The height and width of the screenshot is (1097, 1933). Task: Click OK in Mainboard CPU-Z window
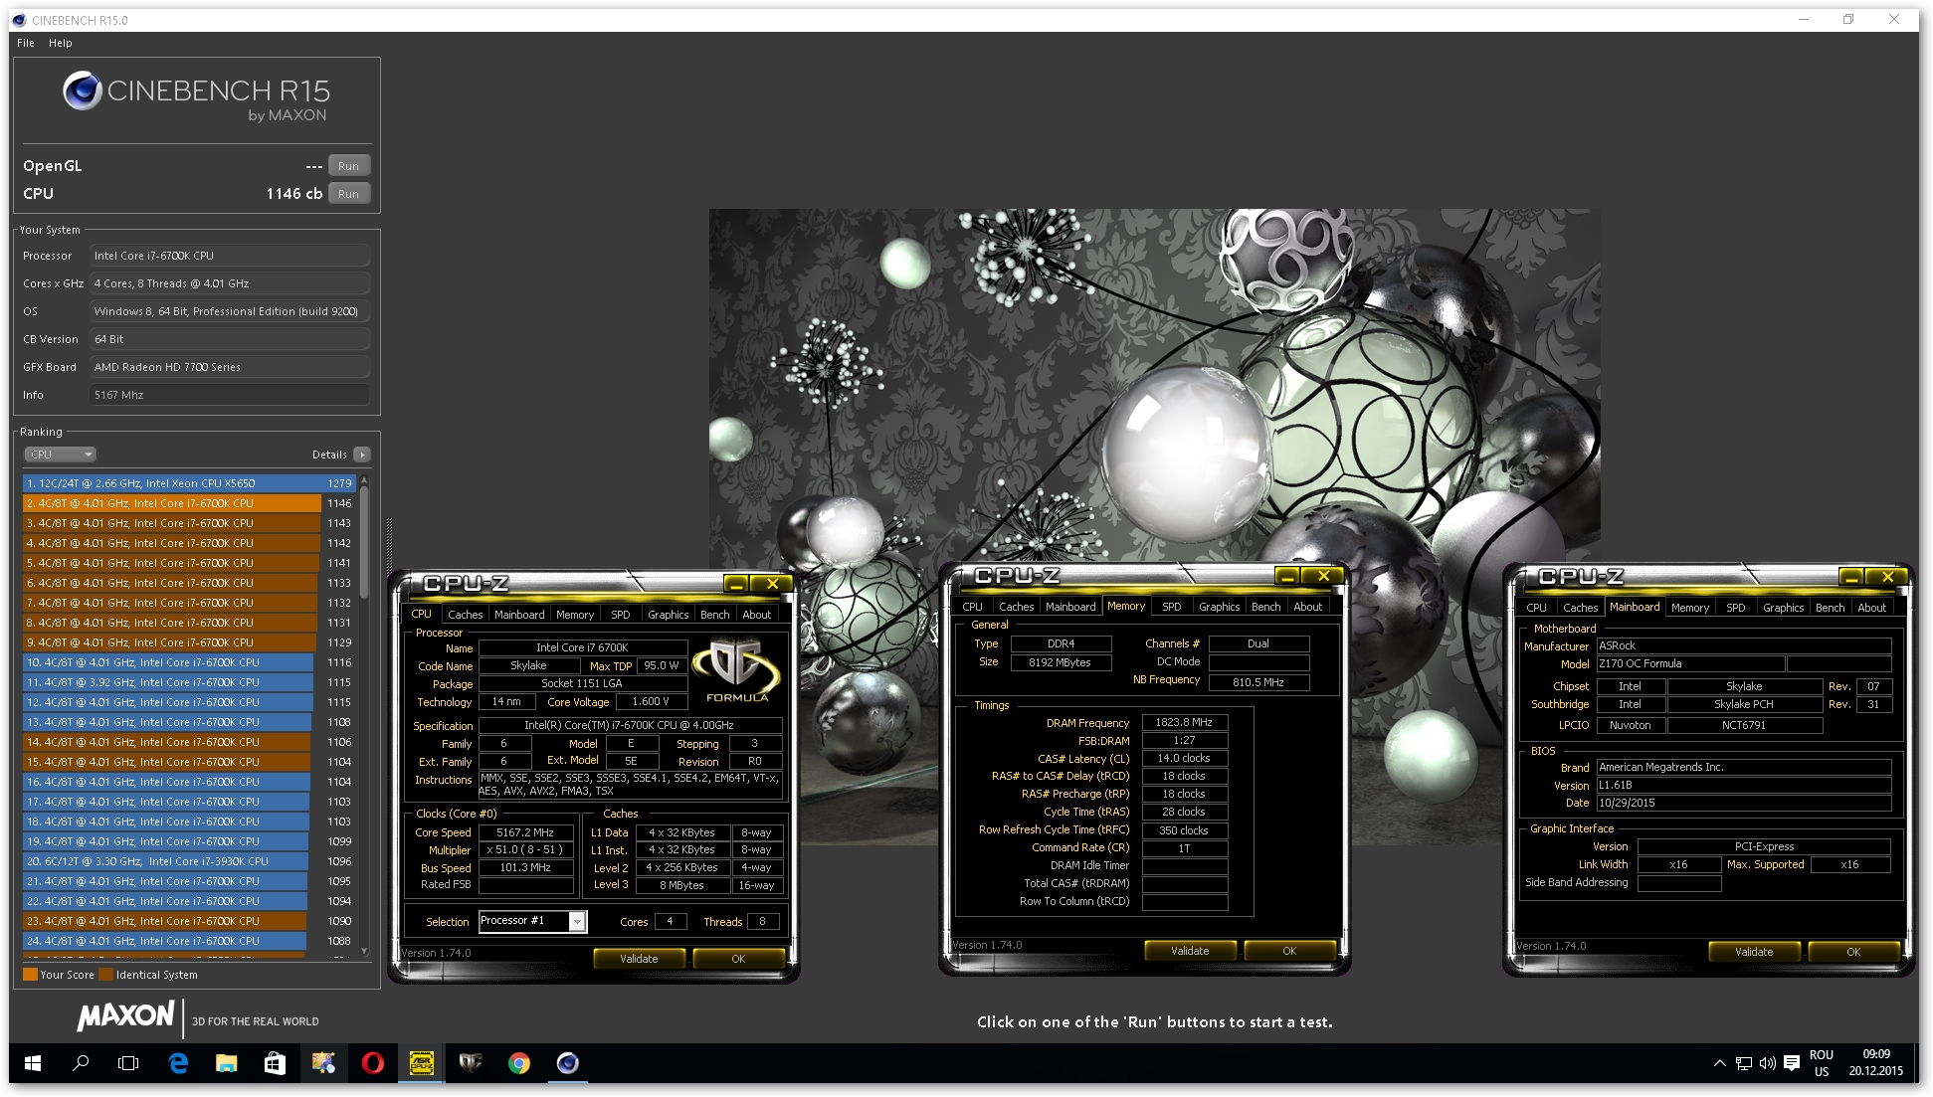(1853, 952)
